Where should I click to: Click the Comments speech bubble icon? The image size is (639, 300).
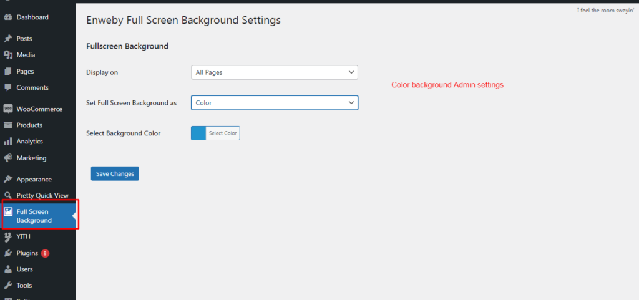[7, 87]
